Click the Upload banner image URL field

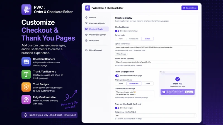point(156,47)
